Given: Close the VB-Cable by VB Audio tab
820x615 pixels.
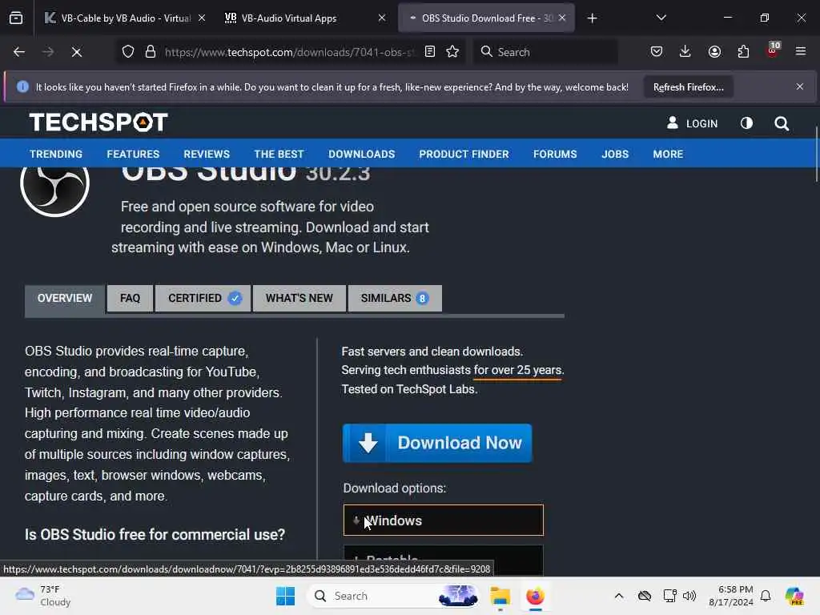Looking at the screenshot, I should coord(202,18).
